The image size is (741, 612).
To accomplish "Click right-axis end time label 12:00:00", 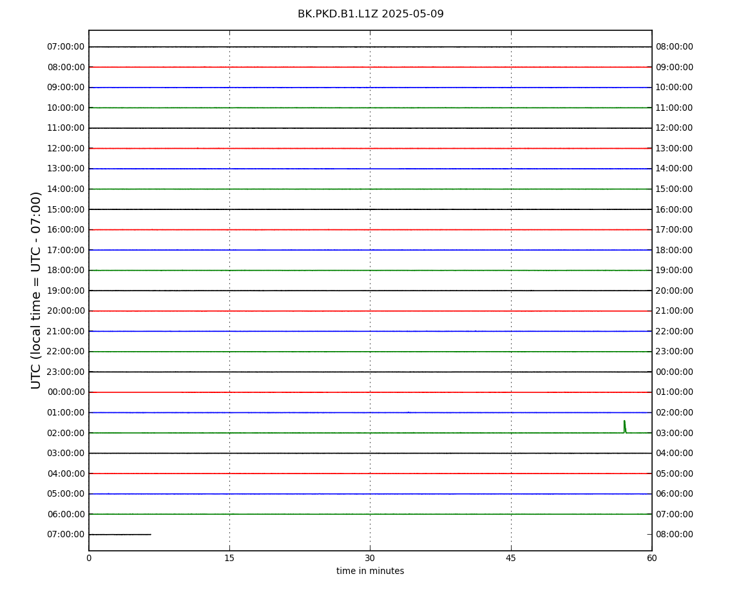I will (675, 128).
